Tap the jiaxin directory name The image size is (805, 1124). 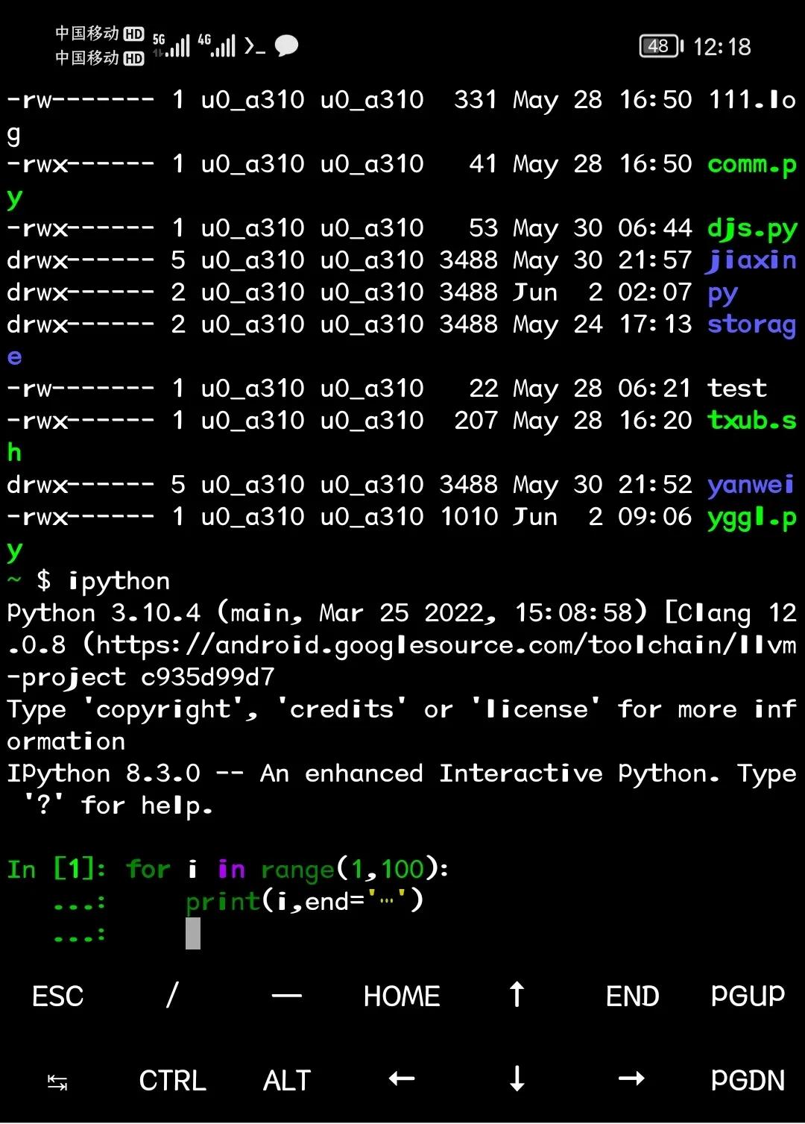coord(751,260)
